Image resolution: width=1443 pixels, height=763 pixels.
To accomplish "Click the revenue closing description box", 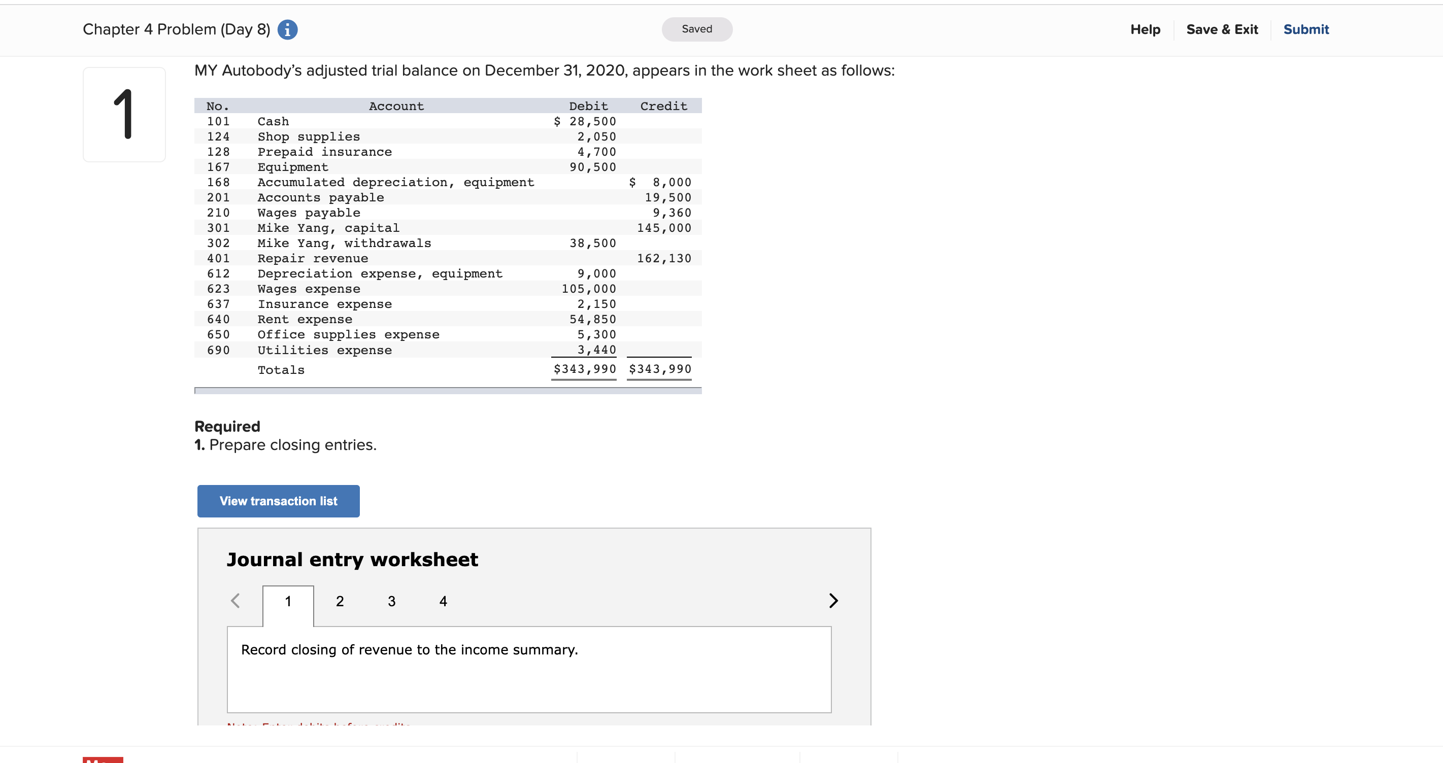I will 529,669.
